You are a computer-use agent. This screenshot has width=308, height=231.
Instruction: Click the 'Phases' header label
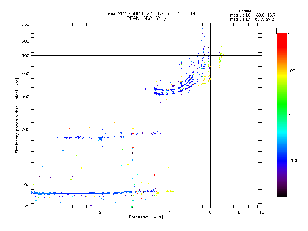pyautogui.click(x=245, y=11)
